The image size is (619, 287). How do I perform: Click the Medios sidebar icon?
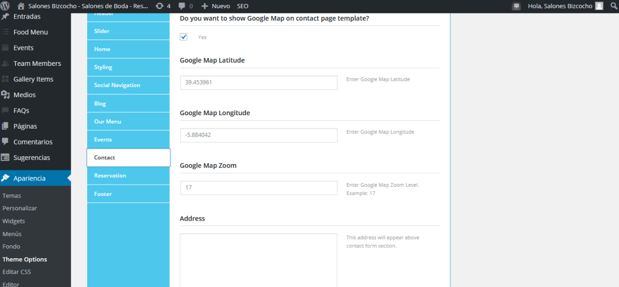(x=6, y=95)
